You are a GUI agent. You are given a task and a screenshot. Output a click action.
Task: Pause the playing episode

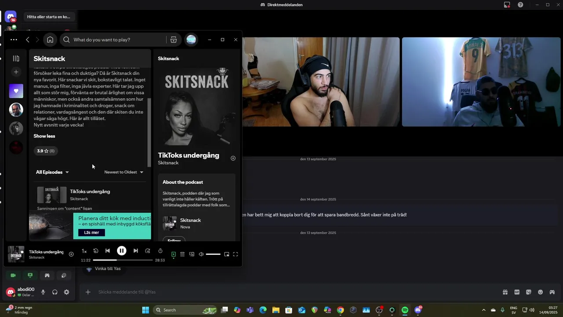[x=122, y=251]
